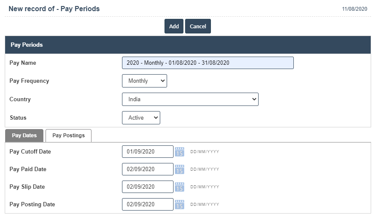Click the Pay Frequency field label

point(29,81)
